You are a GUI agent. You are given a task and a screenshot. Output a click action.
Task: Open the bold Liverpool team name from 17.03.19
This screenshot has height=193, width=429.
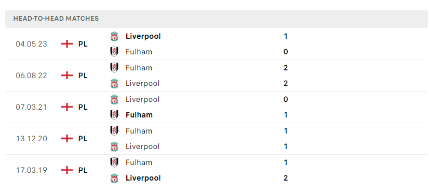[x=143, y=178]
